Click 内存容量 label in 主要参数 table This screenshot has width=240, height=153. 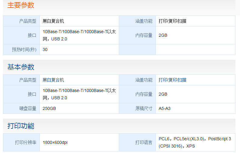[144, 35]
